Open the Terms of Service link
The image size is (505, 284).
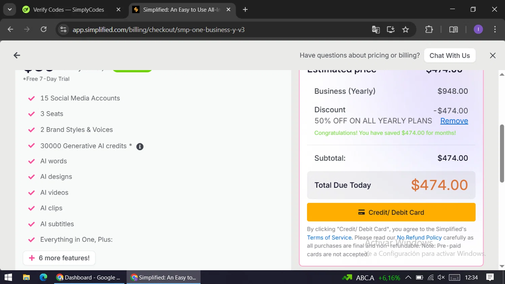330,238
